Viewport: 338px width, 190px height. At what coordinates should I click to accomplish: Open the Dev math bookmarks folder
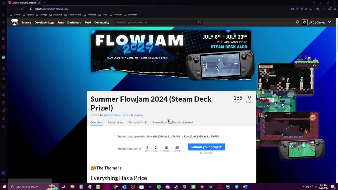(130, 15)
